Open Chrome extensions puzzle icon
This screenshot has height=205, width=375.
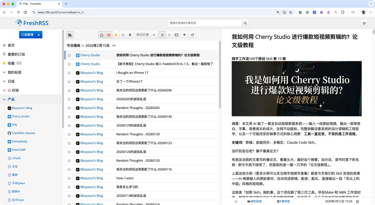pyautogui.click(x=342, y=12)
